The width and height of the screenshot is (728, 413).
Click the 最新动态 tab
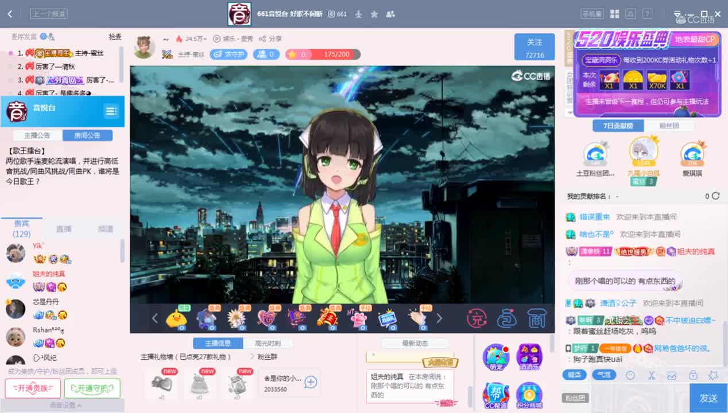tap(415, 343)
